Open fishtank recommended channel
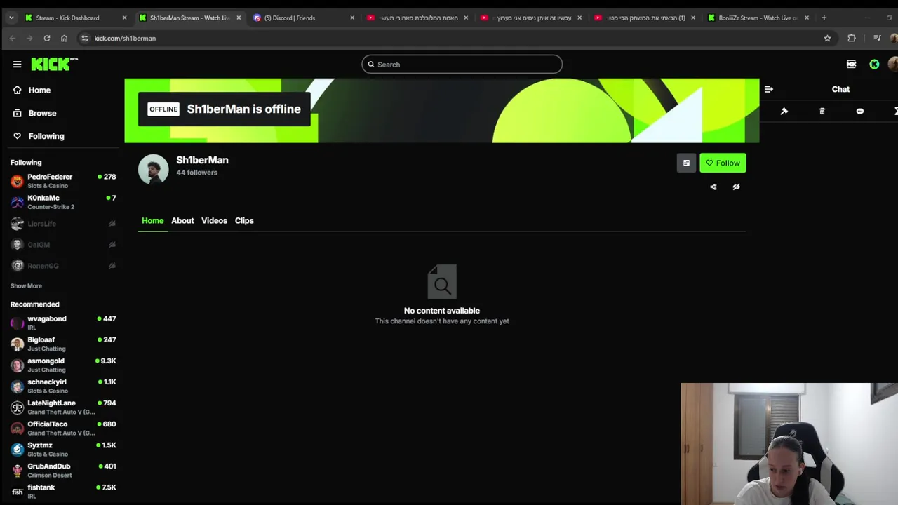Image resolution: width=898 pixels, height=505 pixels. click(63, 491)
